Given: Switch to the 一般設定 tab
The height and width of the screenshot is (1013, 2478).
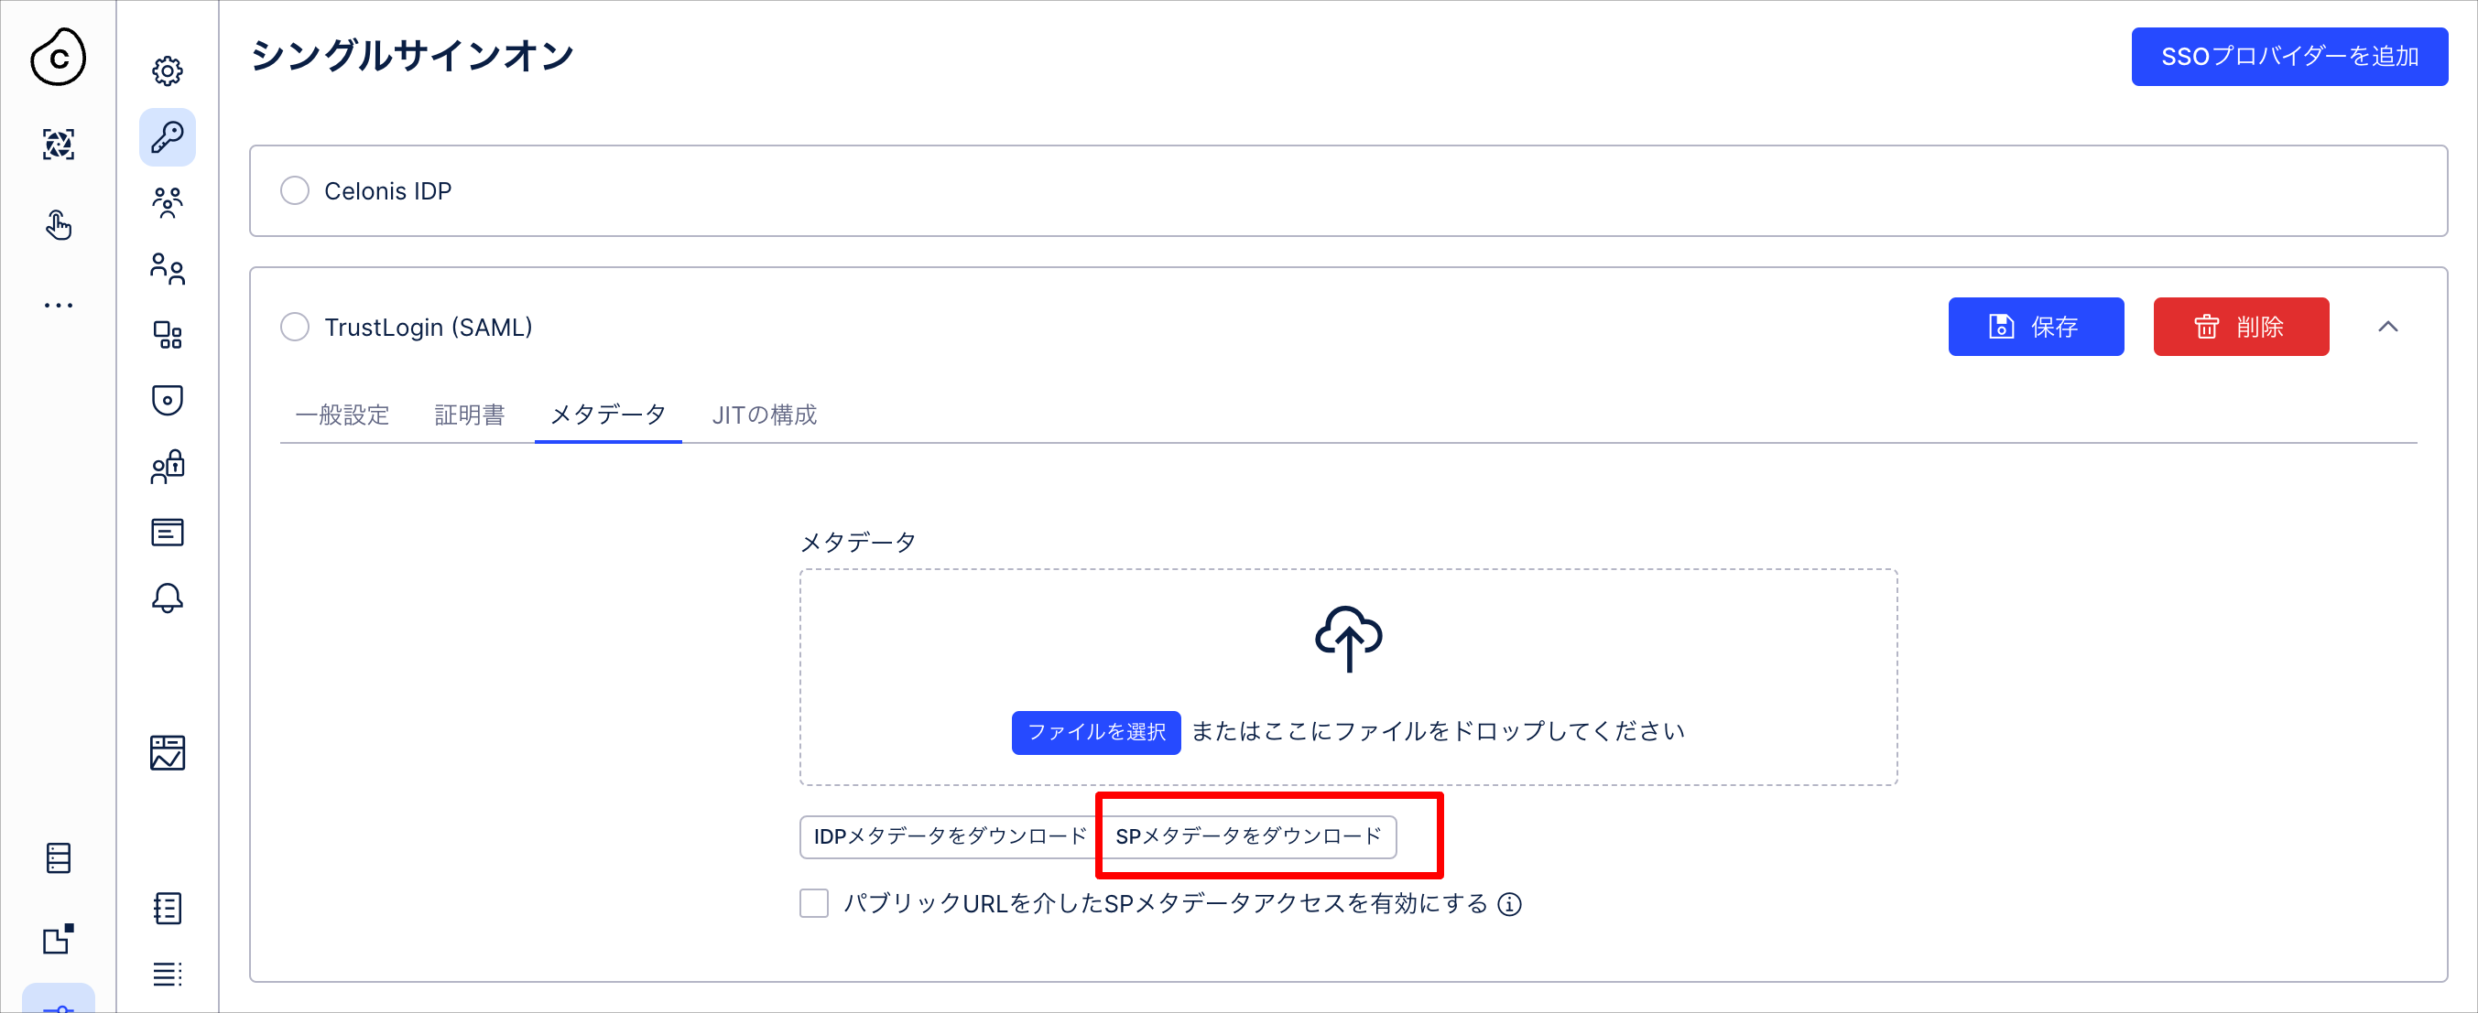Looking at the screenshot, I should point(342,415).
